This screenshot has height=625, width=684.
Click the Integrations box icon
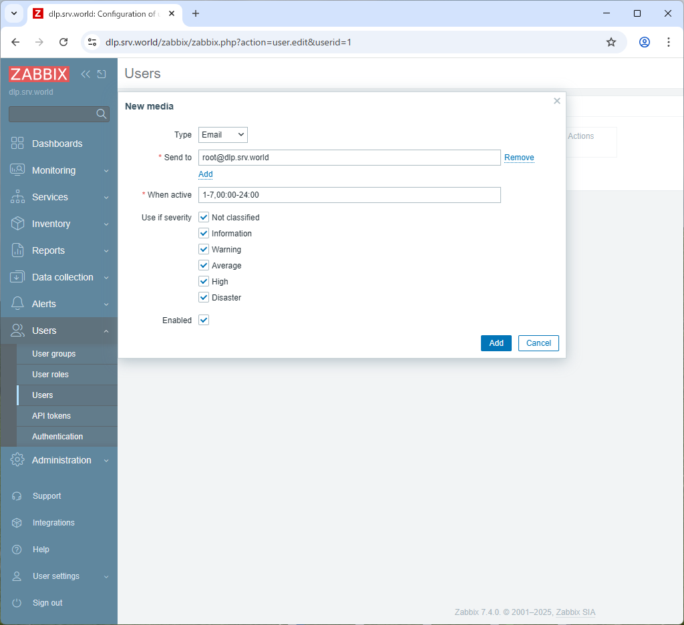point(17,523)
